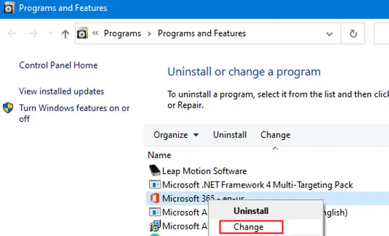Image resolution: width=389 pixels, height=236 pixels.
Task: Click the Back navigation arrow
Action: (x=12, y=34)
